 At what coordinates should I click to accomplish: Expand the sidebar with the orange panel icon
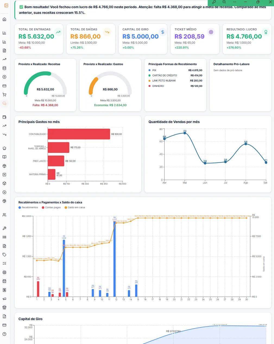coord(6,5)
